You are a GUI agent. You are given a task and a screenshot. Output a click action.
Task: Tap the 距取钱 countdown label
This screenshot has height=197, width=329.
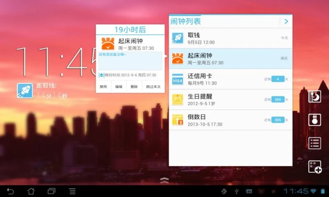[x=46, y=85]
